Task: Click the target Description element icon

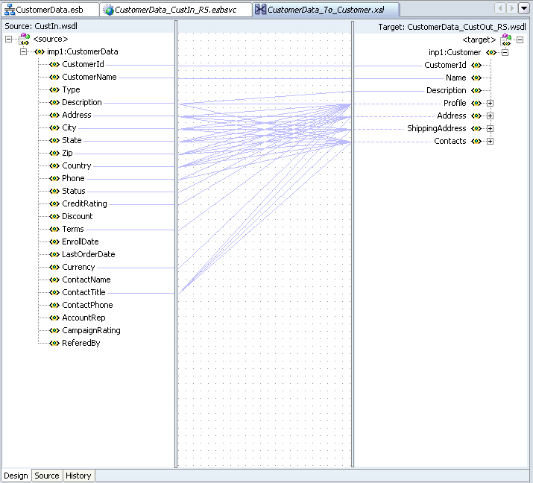Action: click(x=476, y=91)
